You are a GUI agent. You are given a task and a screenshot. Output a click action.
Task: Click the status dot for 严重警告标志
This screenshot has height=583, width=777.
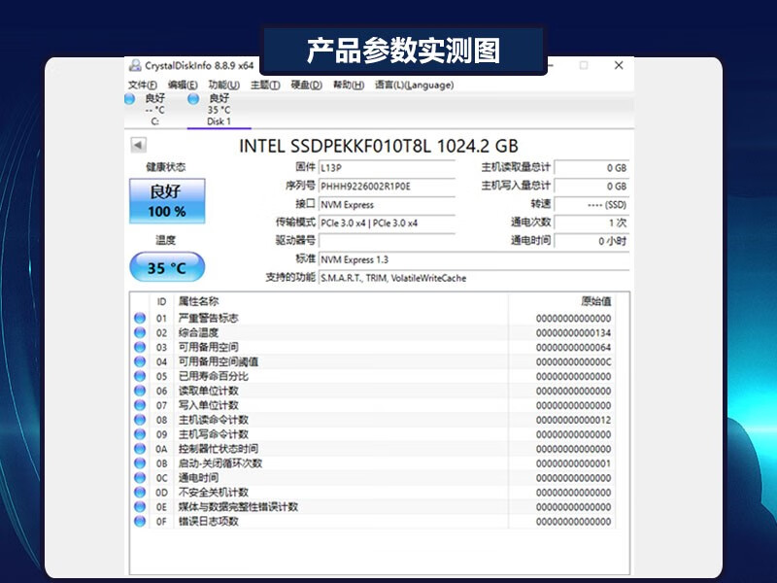(x=140, y=318)
